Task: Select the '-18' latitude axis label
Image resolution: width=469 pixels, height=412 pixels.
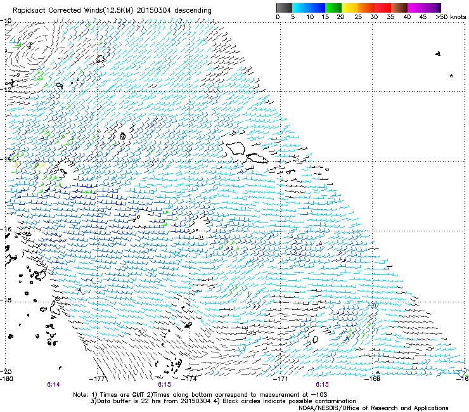Action: coord(6,300)
